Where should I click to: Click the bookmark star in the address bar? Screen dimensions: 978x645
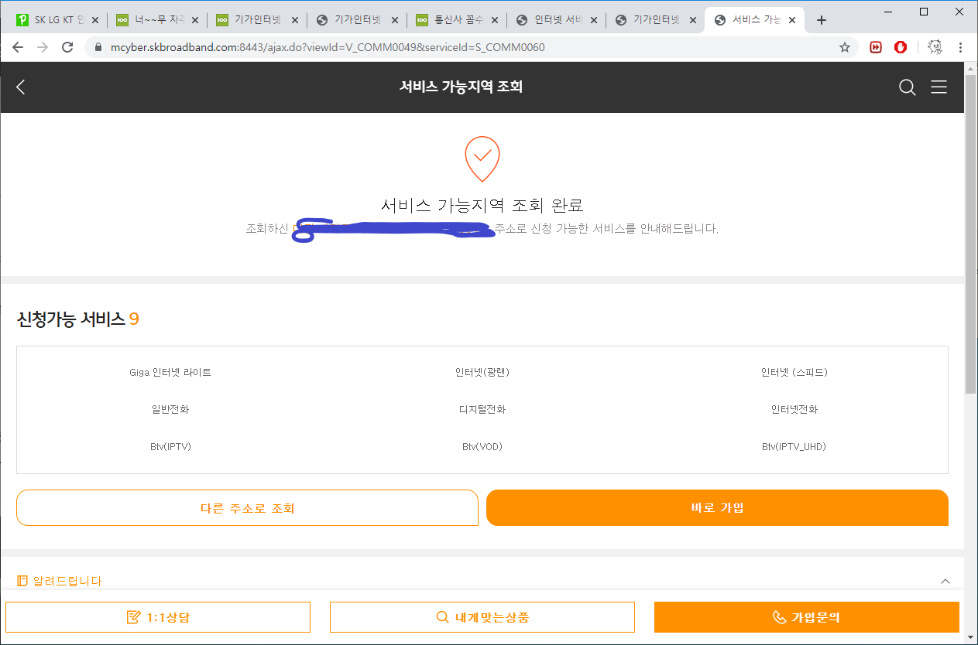point(844,47)
